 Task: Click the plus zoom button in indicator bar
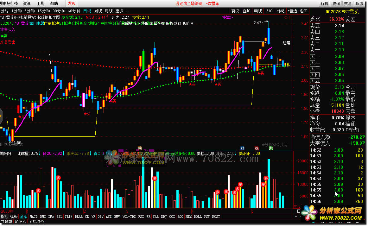(296, 217)
